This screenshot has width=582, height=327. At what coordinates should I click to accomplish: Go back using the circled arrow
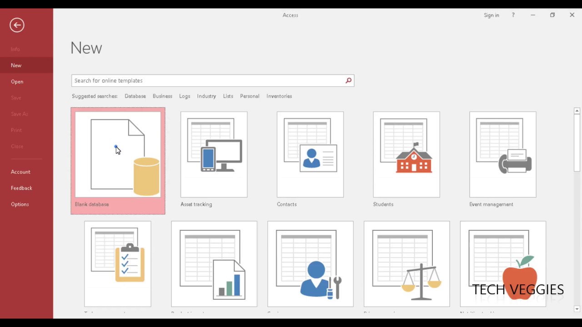pyautogui.click(x=17, y=25)
